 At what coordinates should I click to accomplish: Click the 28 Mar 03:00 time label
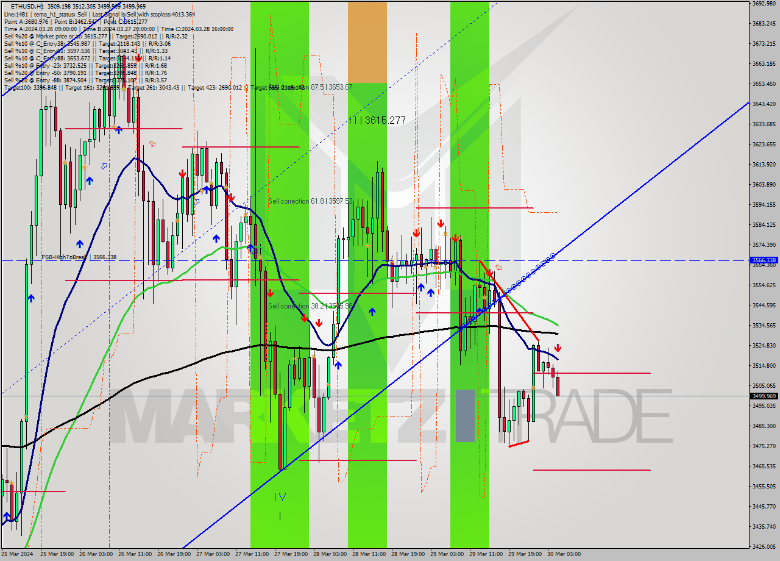tap(330, 554)
